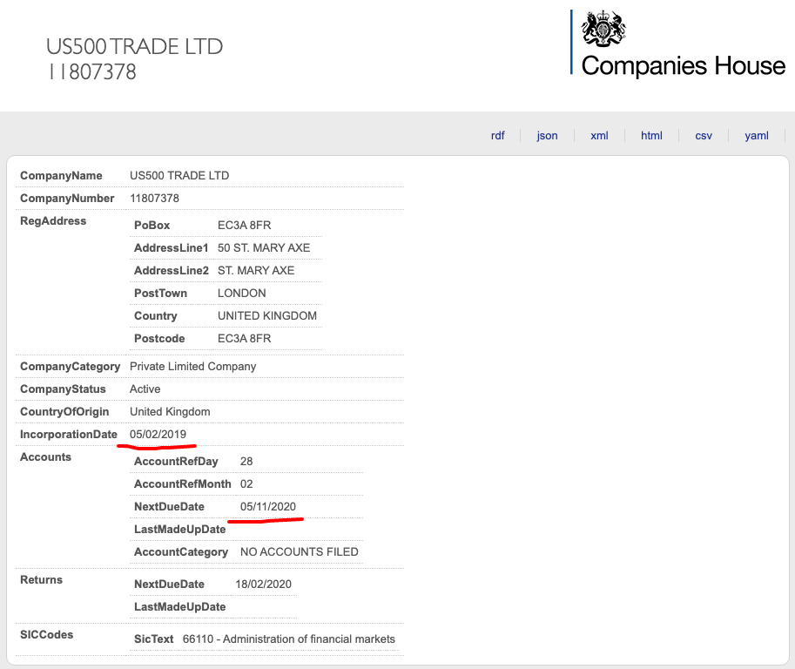Select the AccountRefDay label
Viewport: 795px width, 669px height.
(x=176, y=462)
